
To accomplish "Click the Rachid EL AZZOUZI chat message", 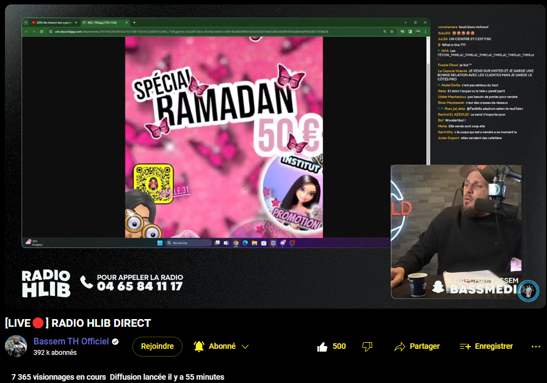I will (471, 114).
